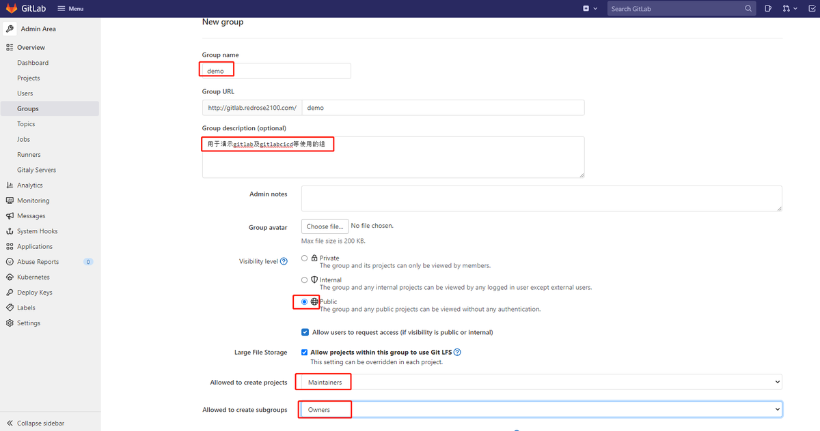Toggle Allow projects to use Git LFS checkbox

(x=305, y=353)
